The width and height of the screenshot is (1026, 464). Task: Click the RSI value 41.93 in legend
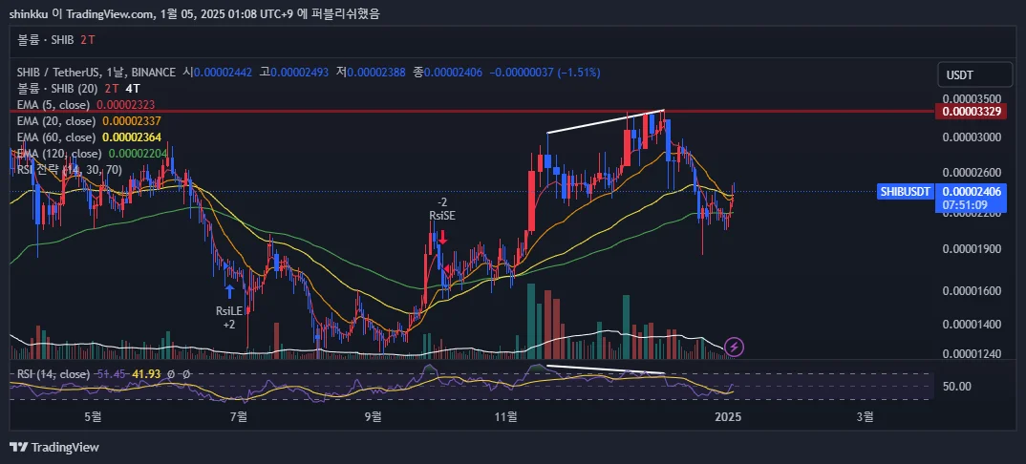point(146,374)
